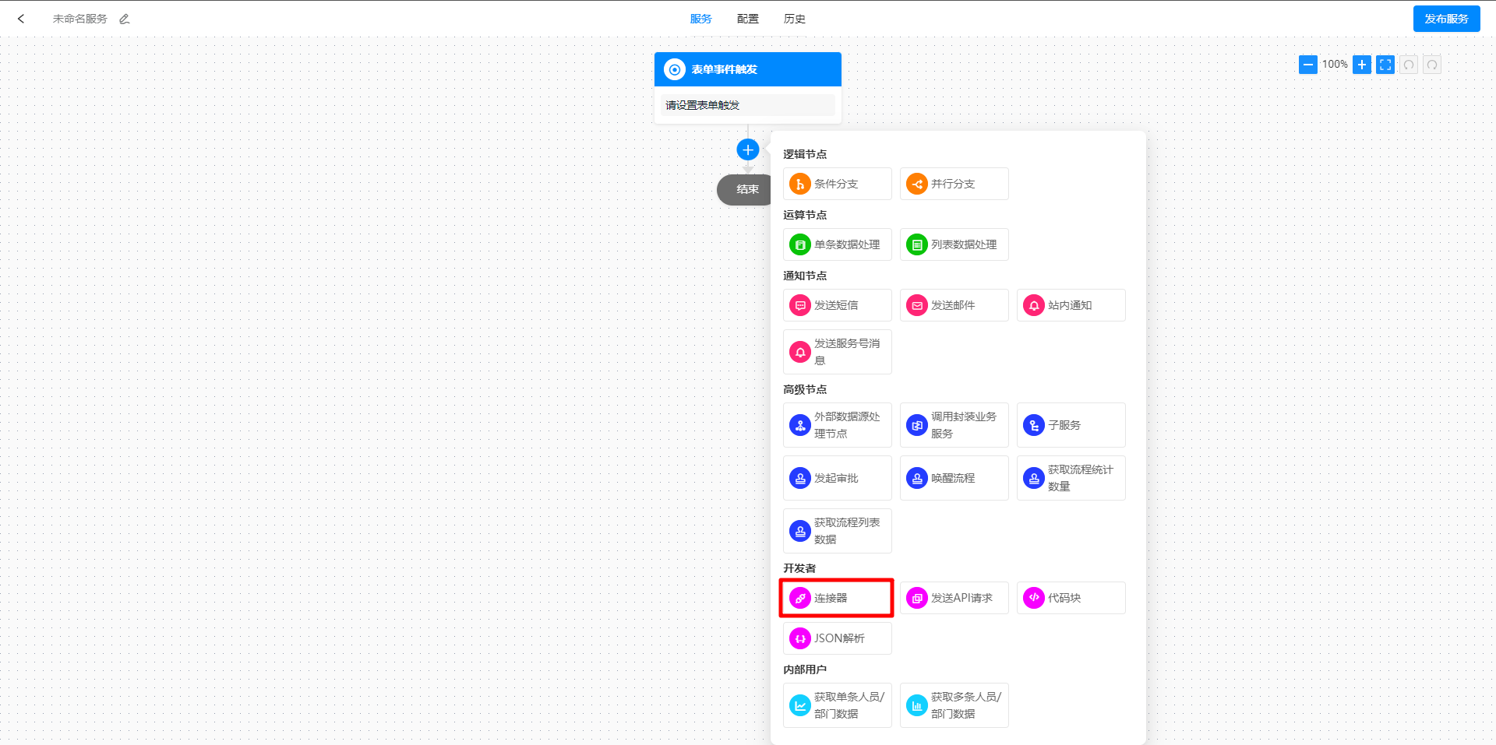1496x745 pixels.
Task: Choose the JSON解析 node
Action: click(x=837, y=638)
